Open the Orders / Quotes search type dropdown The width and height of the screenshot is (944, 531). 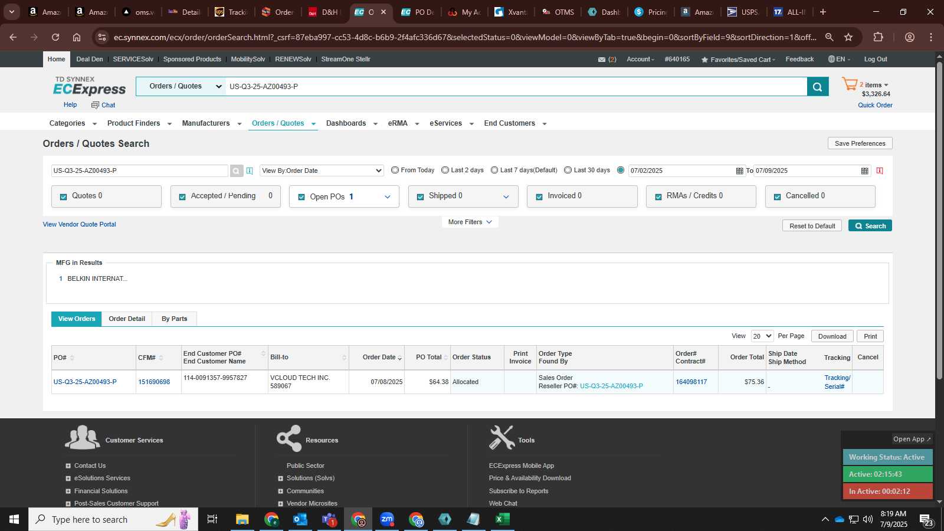pos(181,86)
